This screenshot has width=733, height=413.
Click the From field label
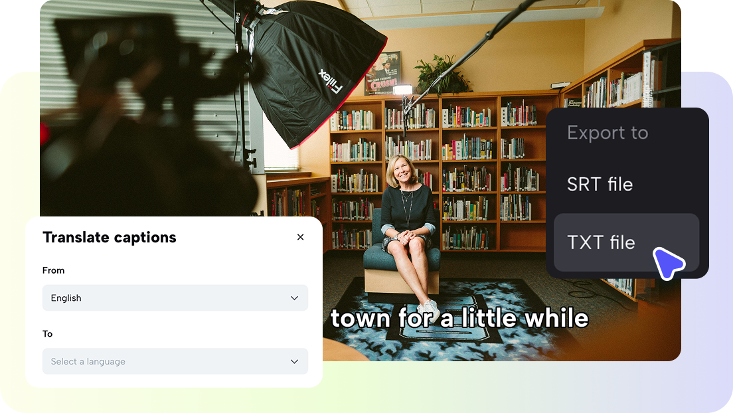(x=53, y=270)
